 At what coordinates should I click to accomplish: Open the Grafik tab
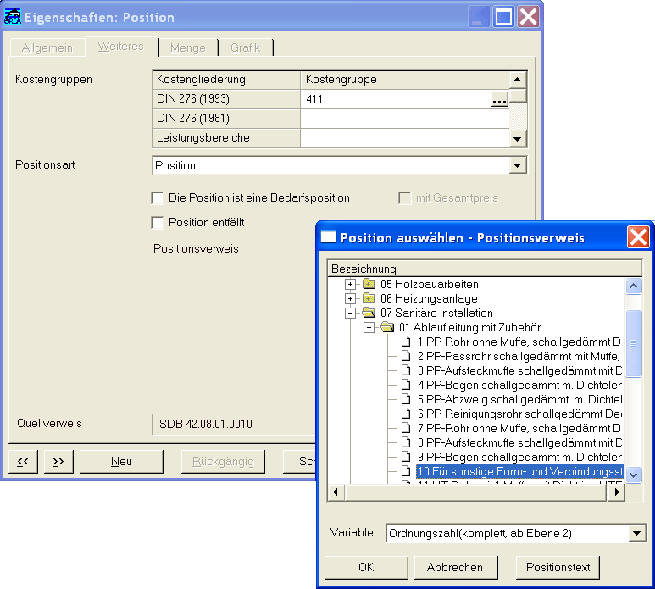point(246,47)
